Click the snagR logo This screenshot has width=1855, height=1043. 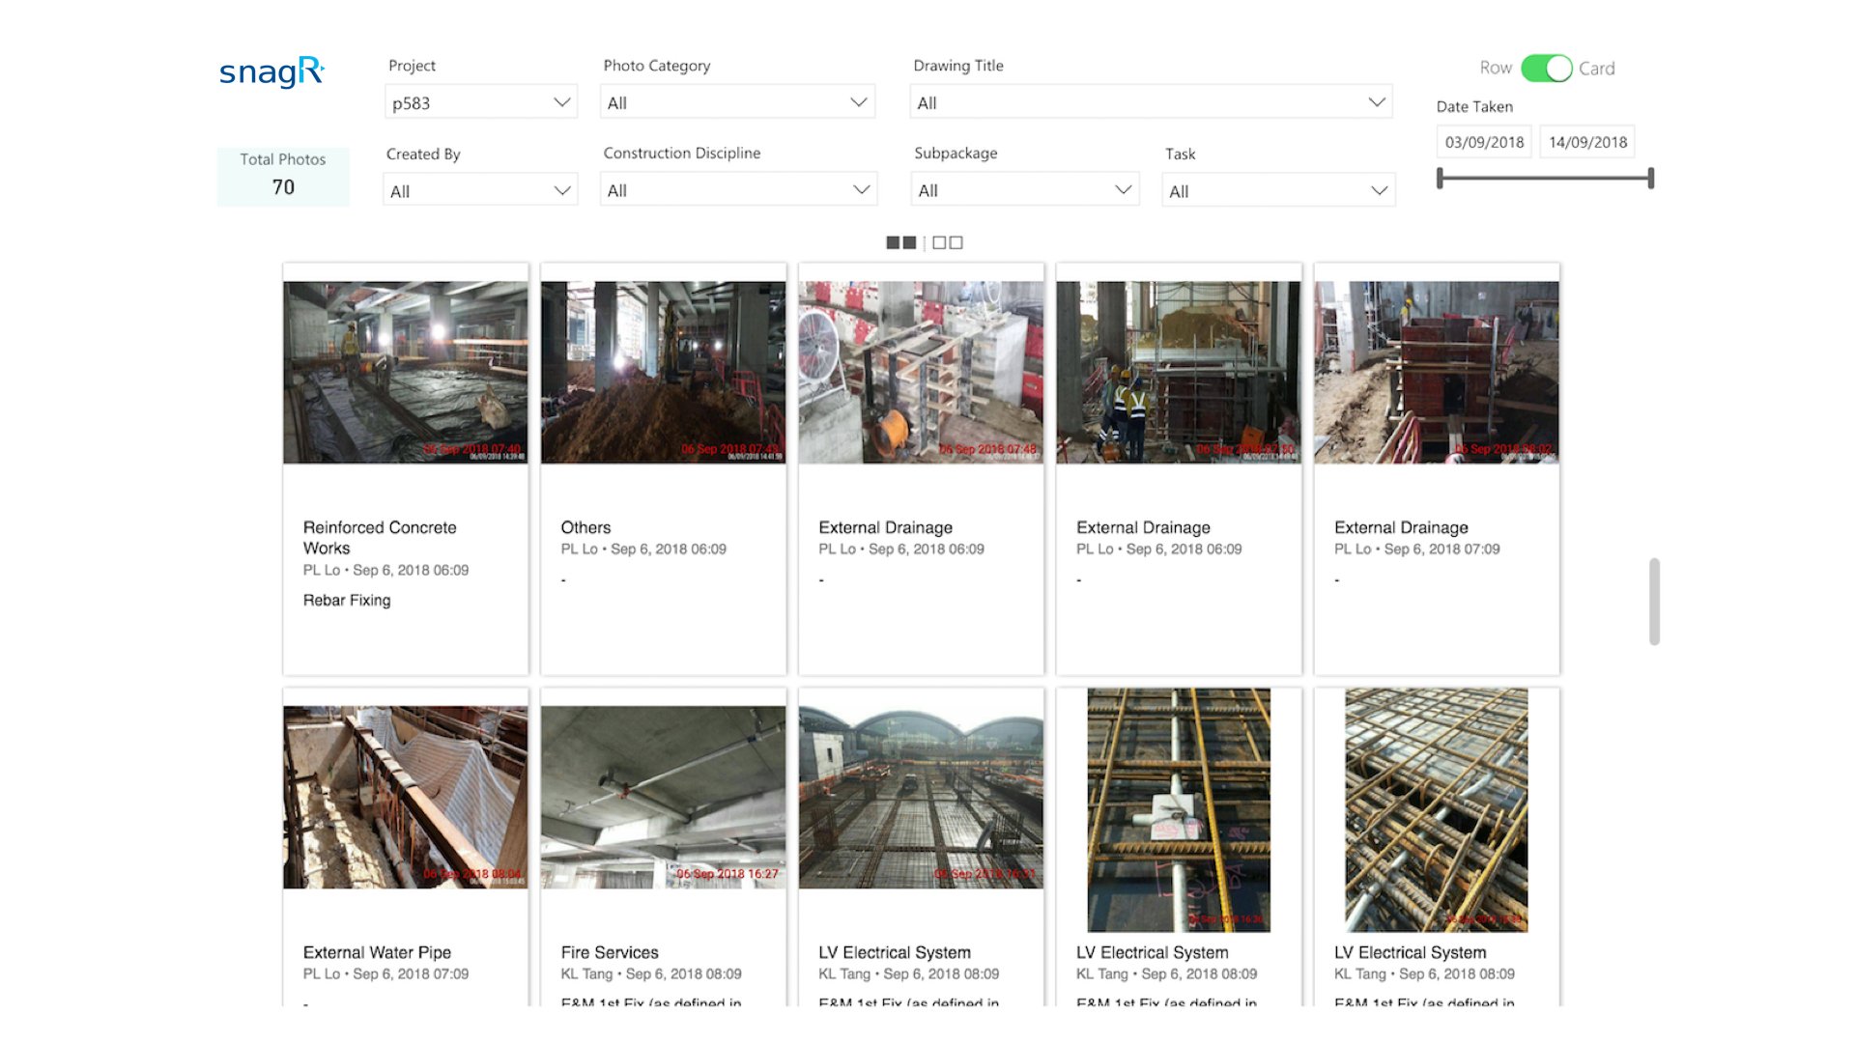click(x=271, y=71)
